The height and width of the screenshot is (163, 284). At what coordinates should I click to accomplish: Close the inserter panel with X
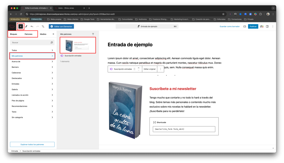53,34
